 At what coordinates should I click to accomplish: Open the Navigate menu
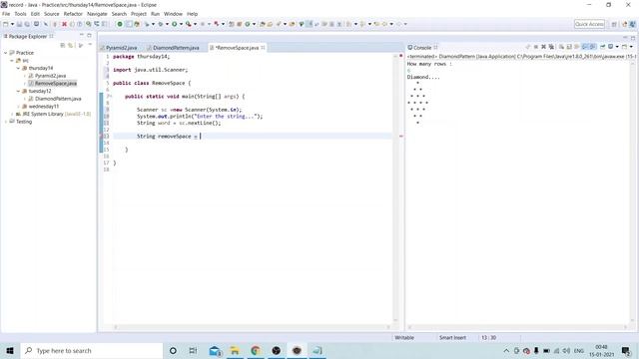(x=97, y=14)
